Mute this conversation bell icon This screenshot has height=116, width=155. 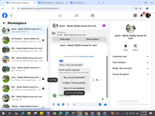126,46
